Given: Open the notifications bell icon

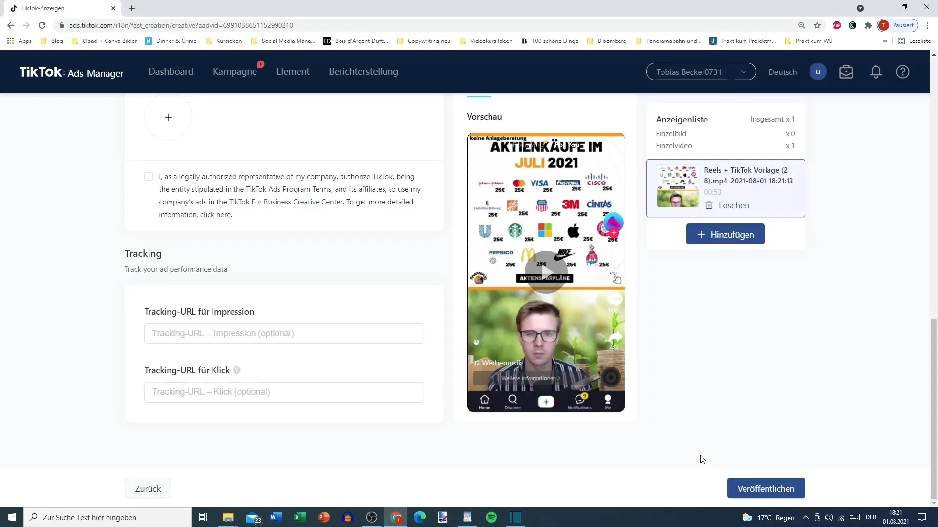Looking at the screenshot, I should pos(876,72).
